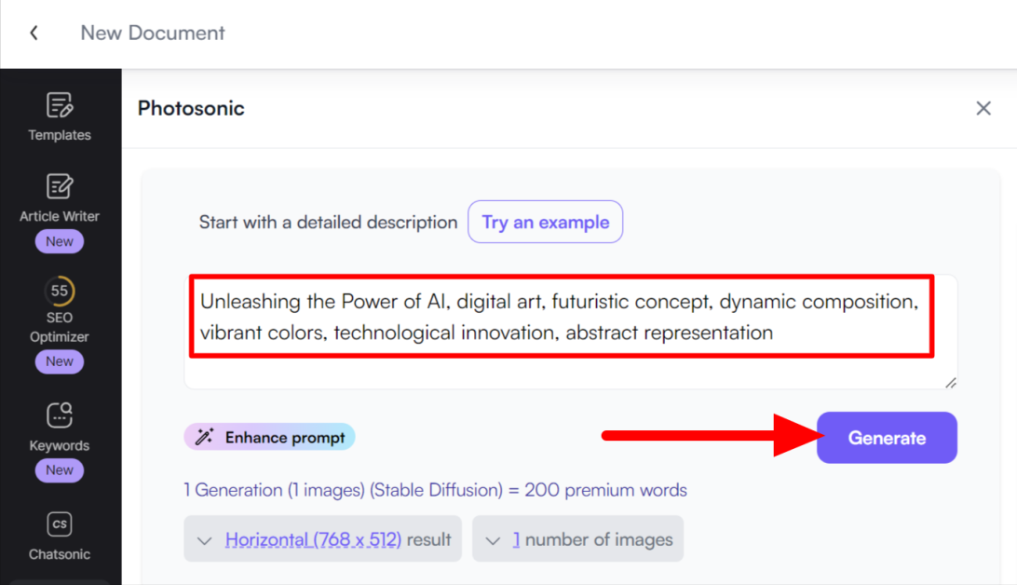1017x585 pixels.
Task: Click the New badge under SEO Optimizer
Action: coord(60,361)
